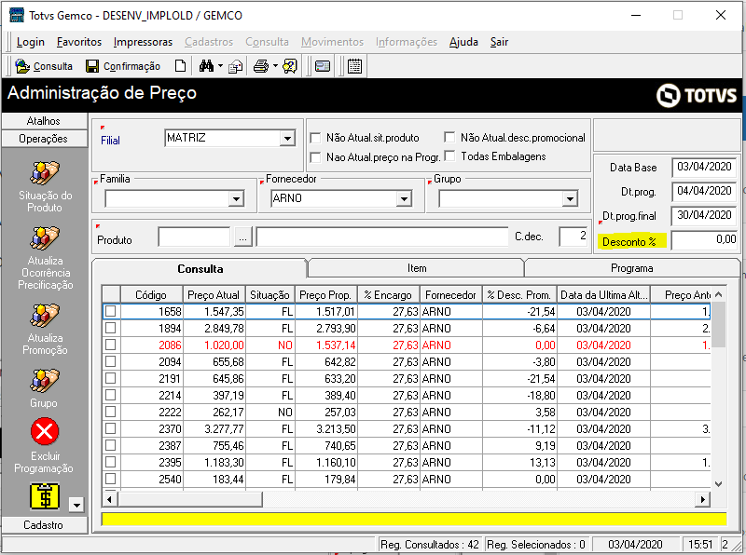This screenshot has width=746, height=555.
Task: Click the Consulta toolbar icon
Action: pos(22,66)
